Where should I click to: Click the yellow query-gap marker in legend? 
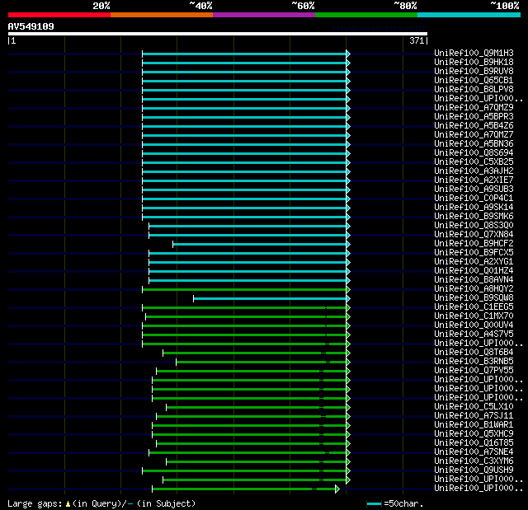point(68,503)
